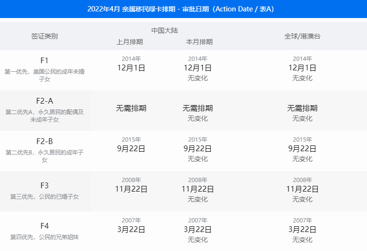Click F2-B 上月排期 date 9月22日
367x251 pixels.
[131, 149]
